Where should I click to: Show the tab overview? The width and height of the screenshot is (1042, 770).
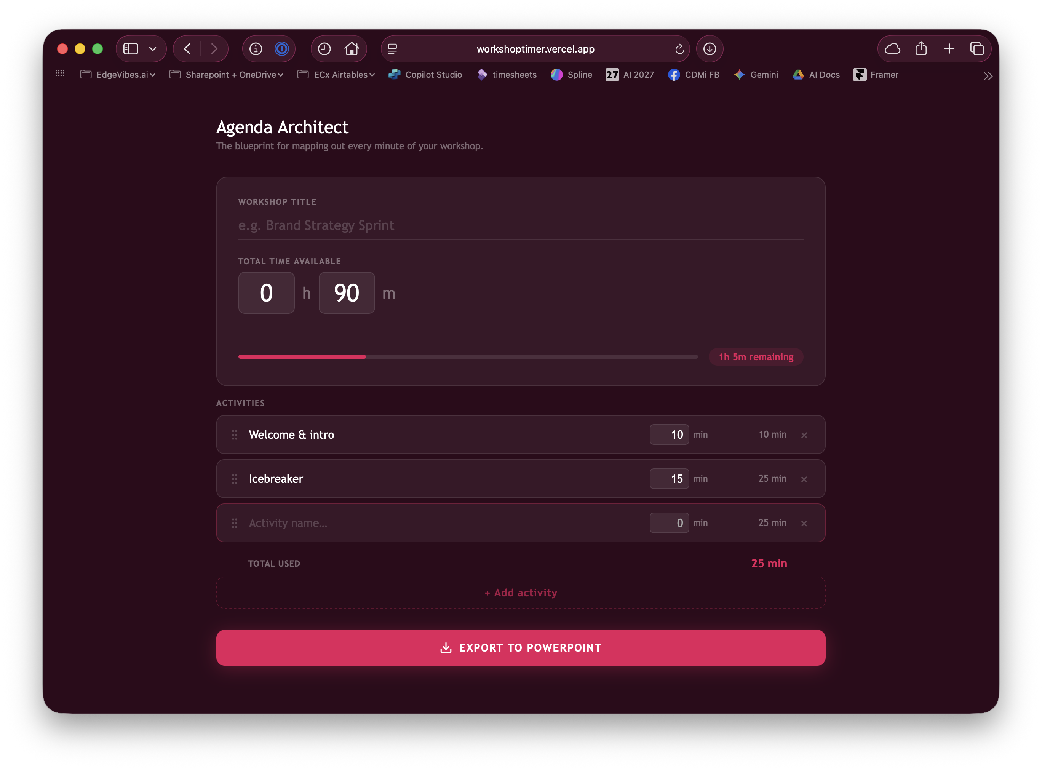click(x=977, y=48)
